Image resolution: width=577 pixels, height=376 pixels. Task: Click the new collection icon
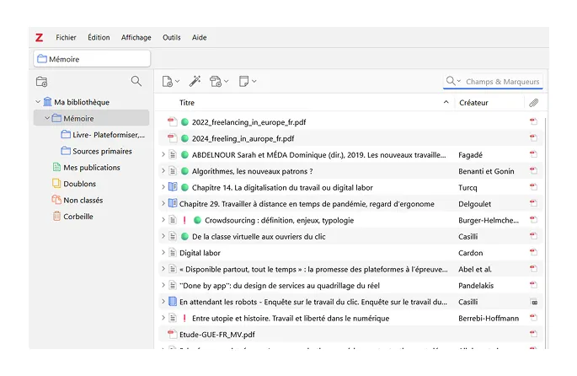41,82
